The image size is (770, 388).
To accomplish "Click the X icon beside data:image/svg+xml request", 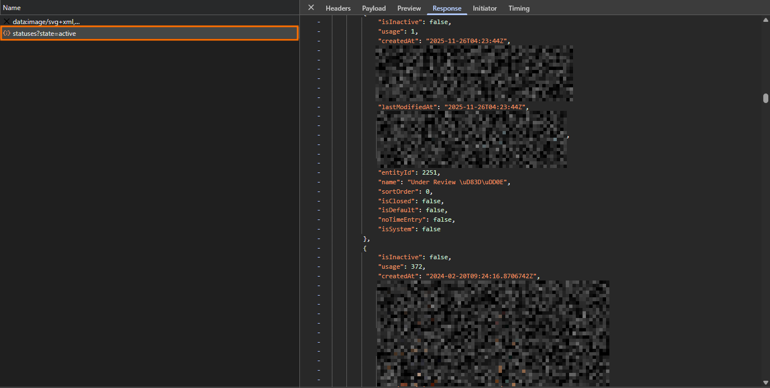I will point(7,22).
